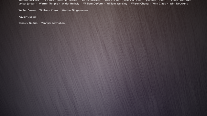This screenshot has width=207, height=116.
Task: Click the name Yannick Guérin
Action: click(28, 23)
